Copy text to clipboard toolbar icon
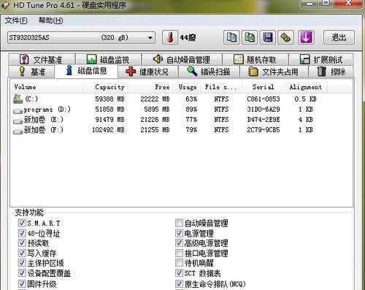 [x=231, y=37]
